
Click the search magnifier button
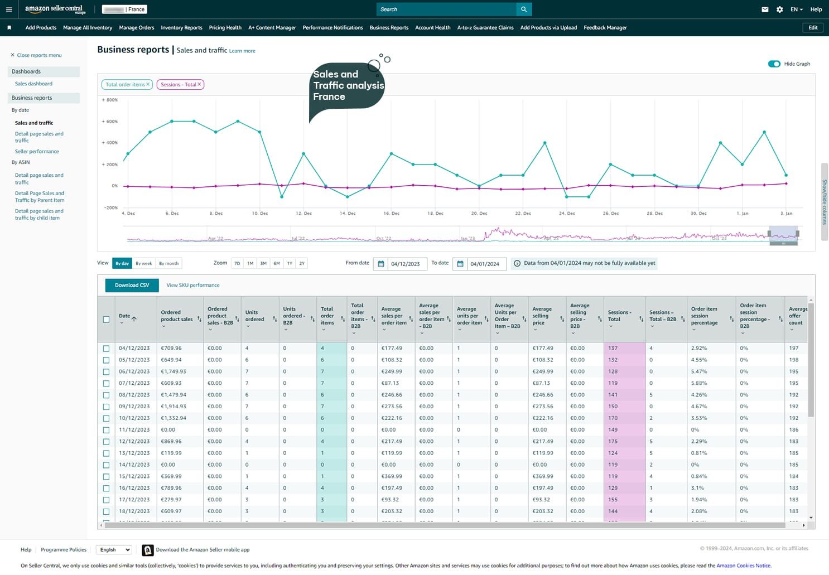(x=523, y=9)
